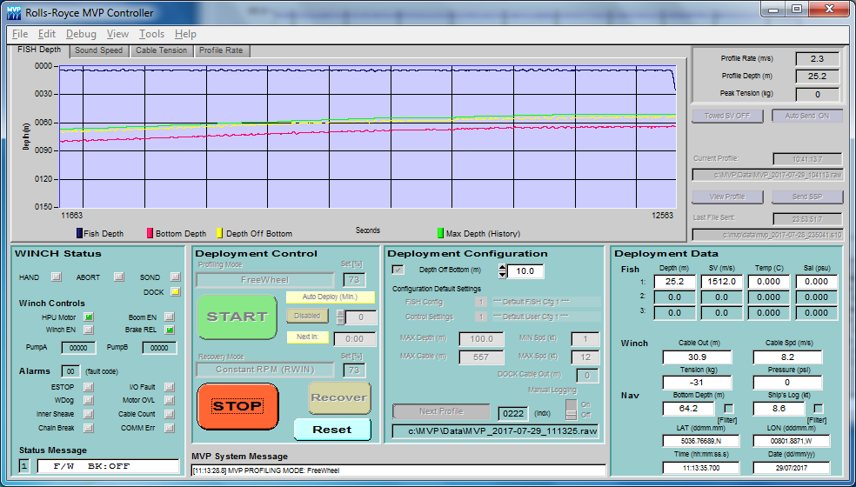Click the COMM Err alarm indicator
This screenshot has height=487, width=856.
click(x=169, y=428)
